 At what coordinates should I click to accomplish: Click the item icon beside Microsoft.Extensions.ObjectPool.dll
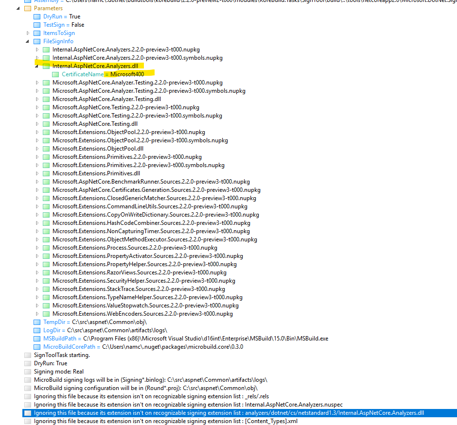(x=46, y=148)
